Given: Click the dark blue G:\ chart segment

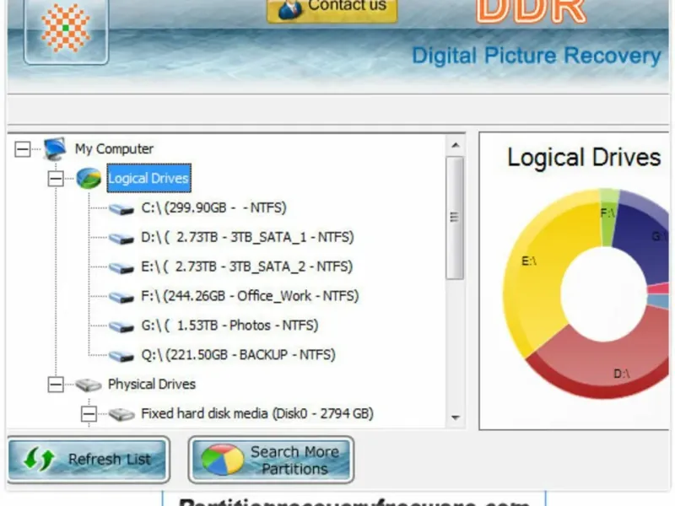Looking at the screenshot, I should tap(641, 241).
